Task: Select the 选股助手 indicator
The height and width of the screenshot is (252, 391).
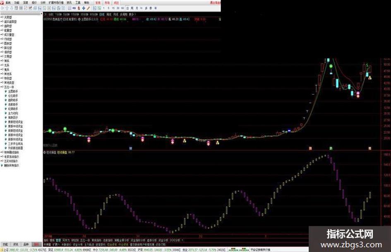Action: 13,104
